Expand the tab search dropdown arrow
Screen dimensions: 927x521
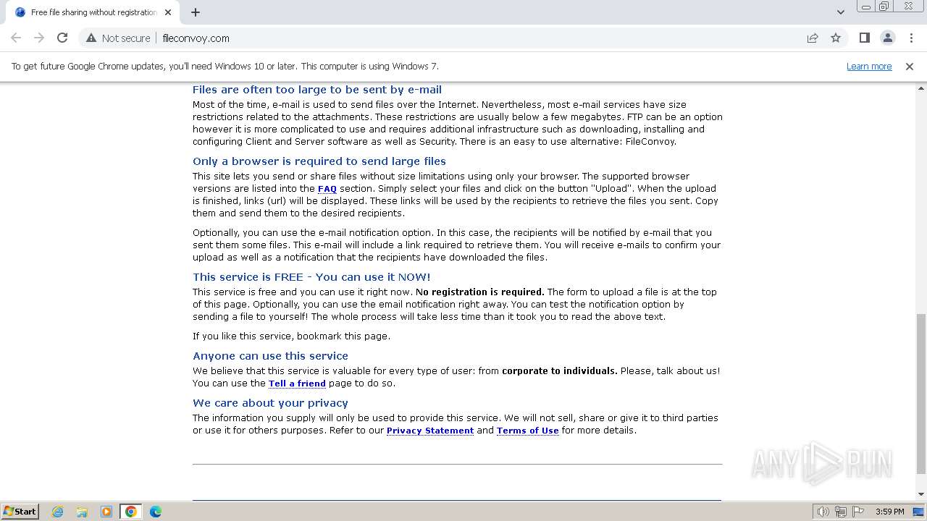(x=840, y=12)
